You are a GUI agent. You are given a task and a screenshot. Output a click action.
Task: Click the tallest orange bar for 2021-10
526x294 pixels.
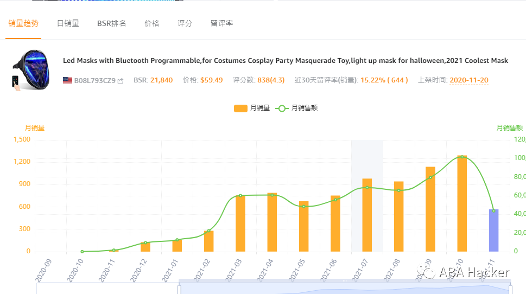click(462, 203)
